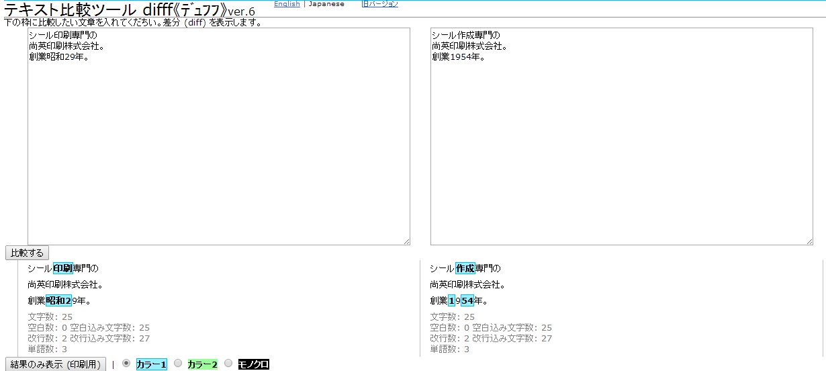Click highlighted 昭和2 in left diff result
The width and height of the screenshot is (826, 371).
(x=59, y=300)
